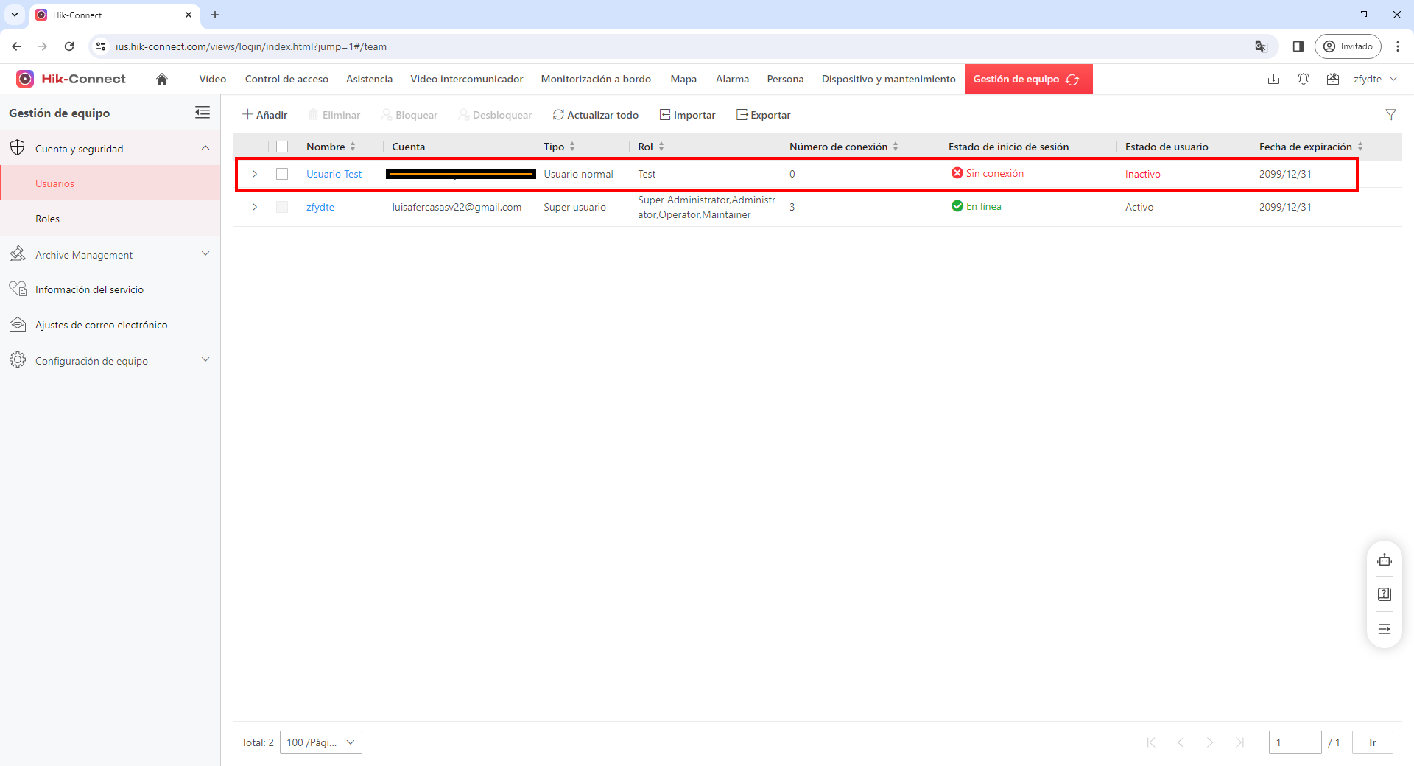Viewport: 1414px width, 766px height.
Task: Open the zfydte account dropdown menu
Action: [x=1375, y=79]
